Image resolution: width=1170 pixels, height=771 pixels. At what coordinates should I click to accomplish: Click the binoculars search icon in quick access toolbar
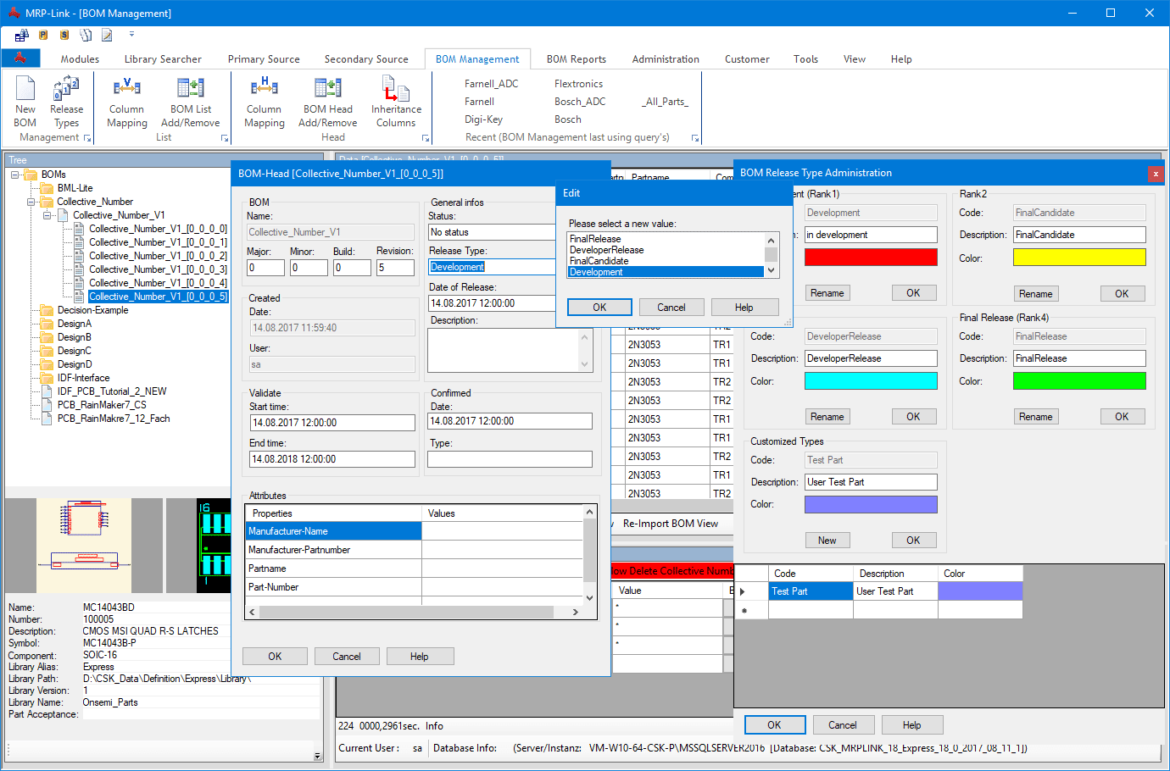point(22,35)
